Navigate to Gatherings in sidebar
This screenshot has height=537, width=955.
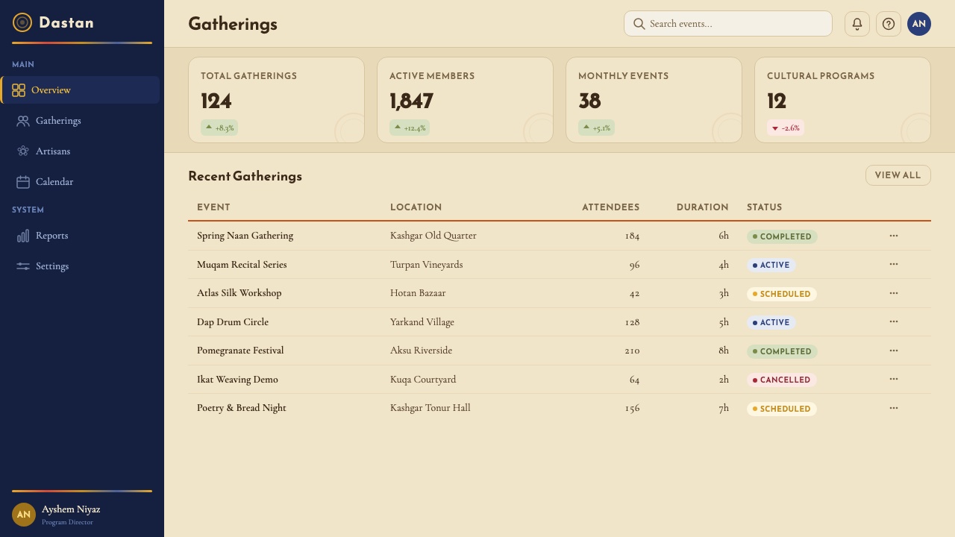81,121
